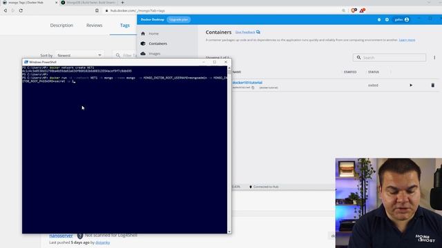
Task: Select Containers in Docker Desktop sidebar
Action: click(x=157, y=43)
